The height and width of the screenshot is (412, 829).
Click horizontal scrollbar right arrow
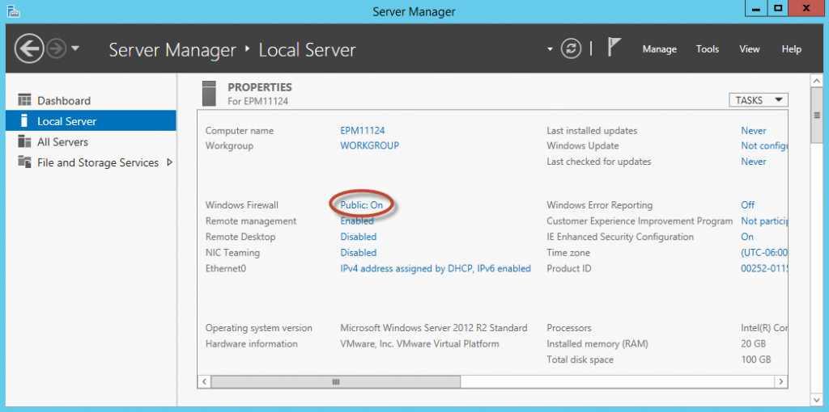[x=781, y=380]
